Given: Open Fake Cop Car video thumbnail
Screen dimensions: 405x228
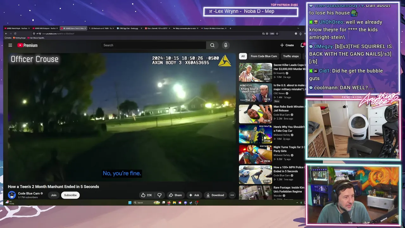Looking at the screenshot, I should coord(255,134).
